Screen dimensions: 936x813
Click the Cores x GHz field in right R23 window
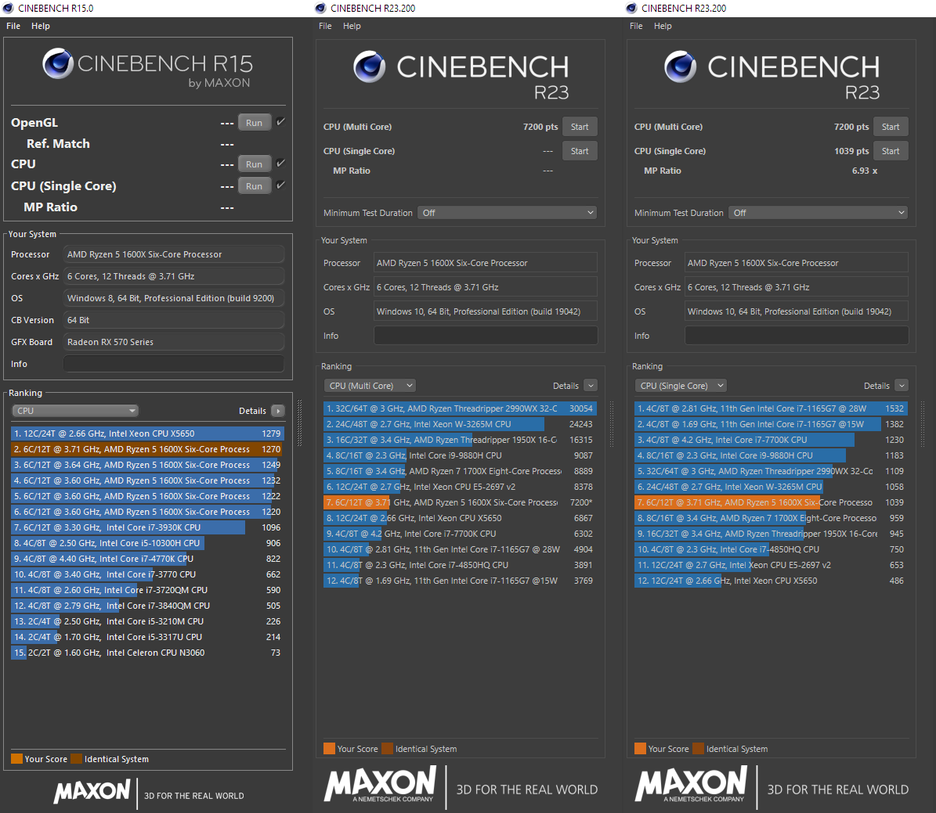(x=797, y=287)
